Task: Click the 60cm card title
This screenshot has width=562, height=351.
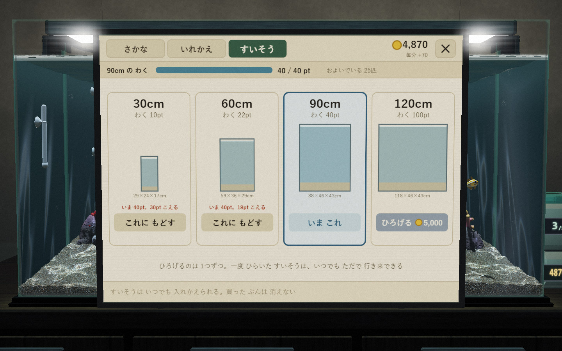Action: coord(237,104)
